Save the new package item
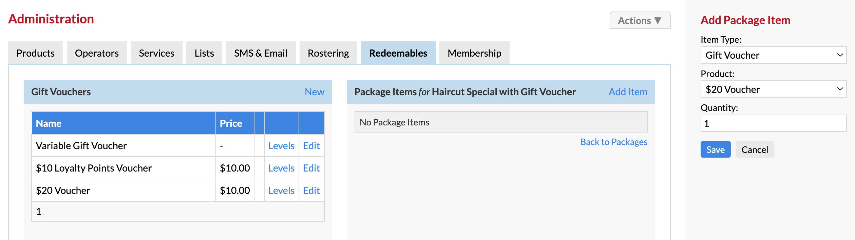 [716, 149]
